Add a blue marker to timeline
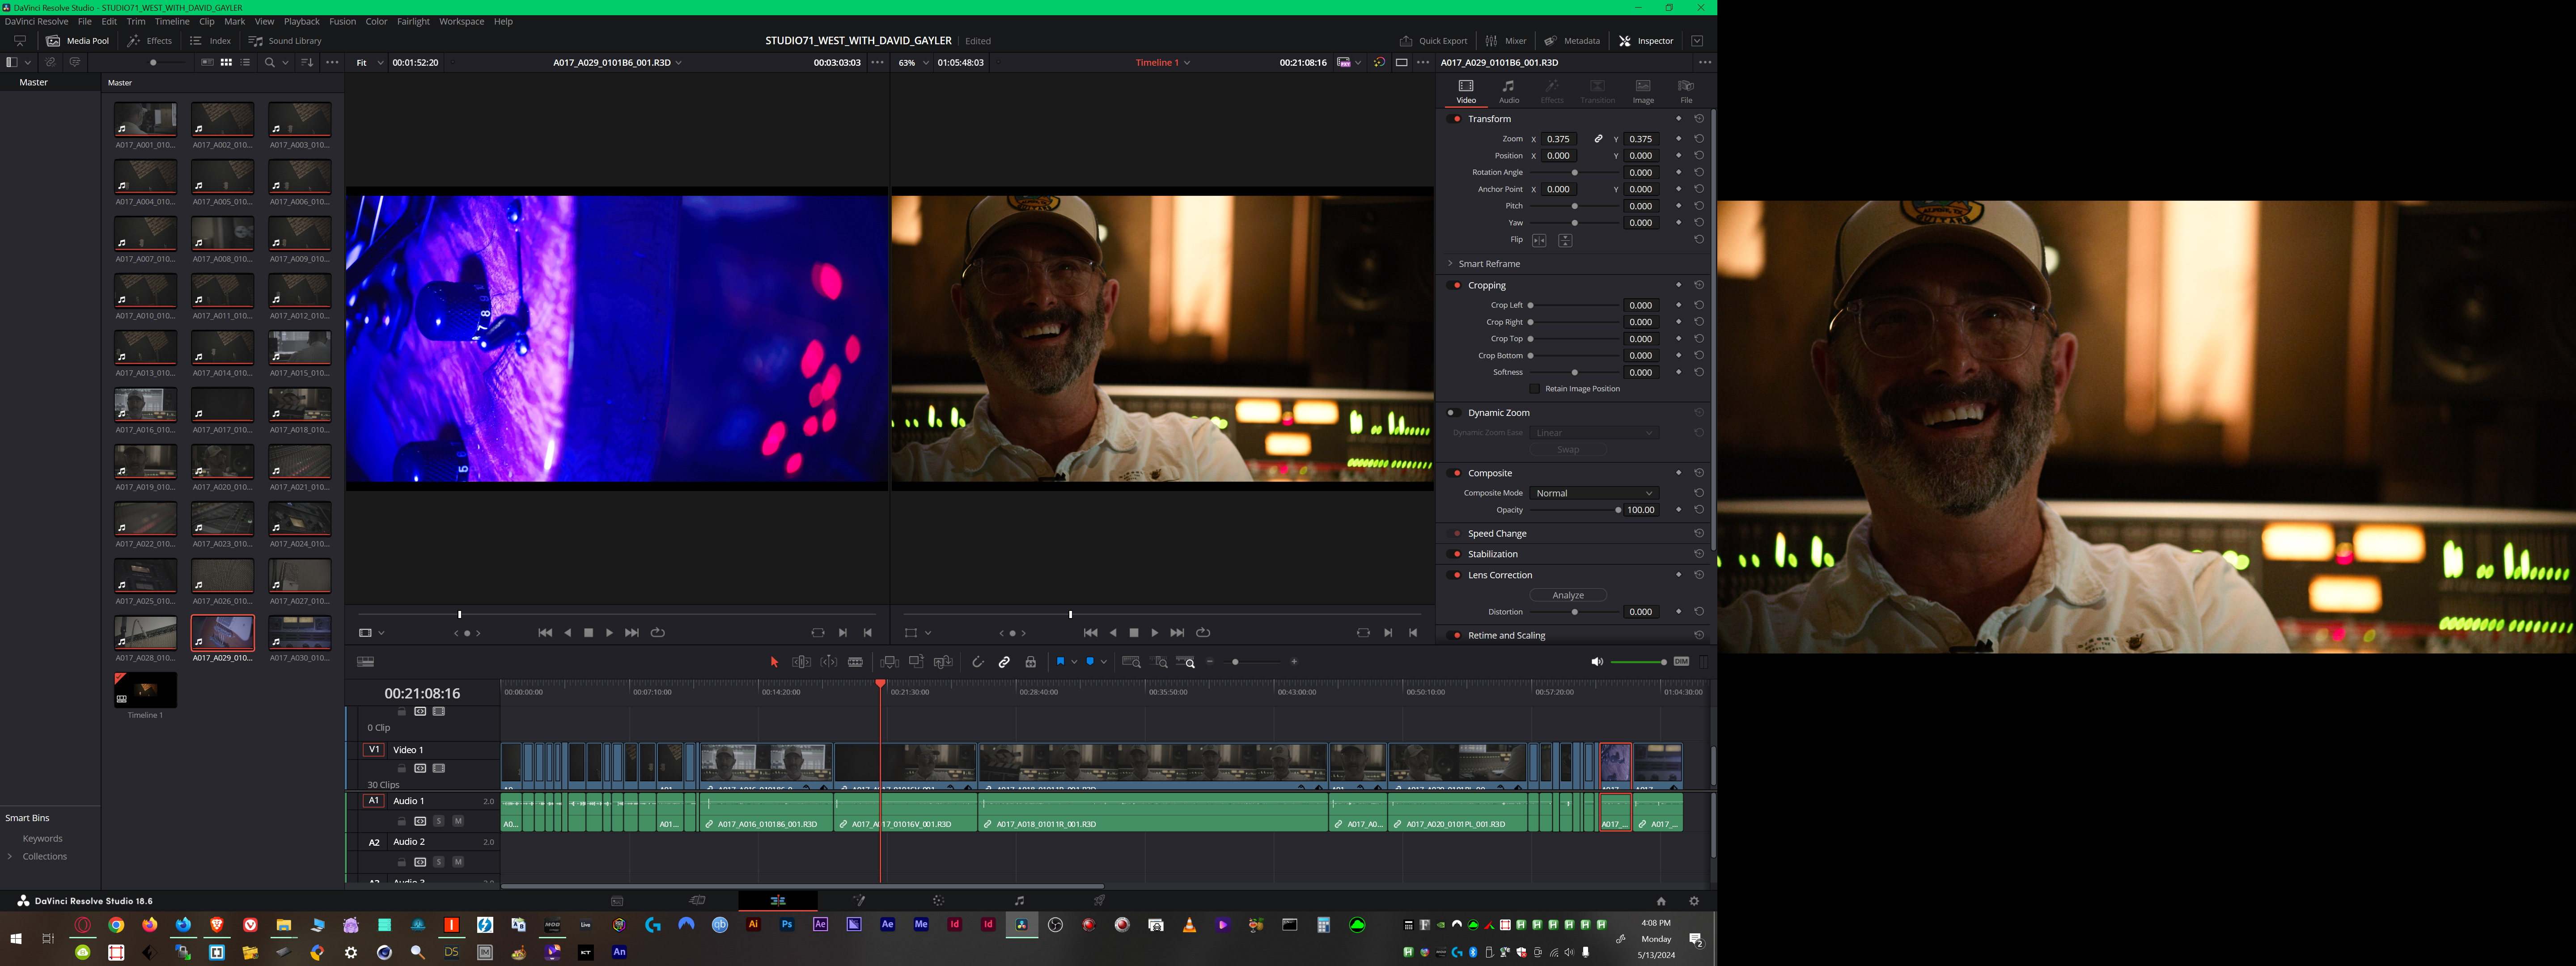Viewport: 2576px width, 966px height. point(1090,662)
